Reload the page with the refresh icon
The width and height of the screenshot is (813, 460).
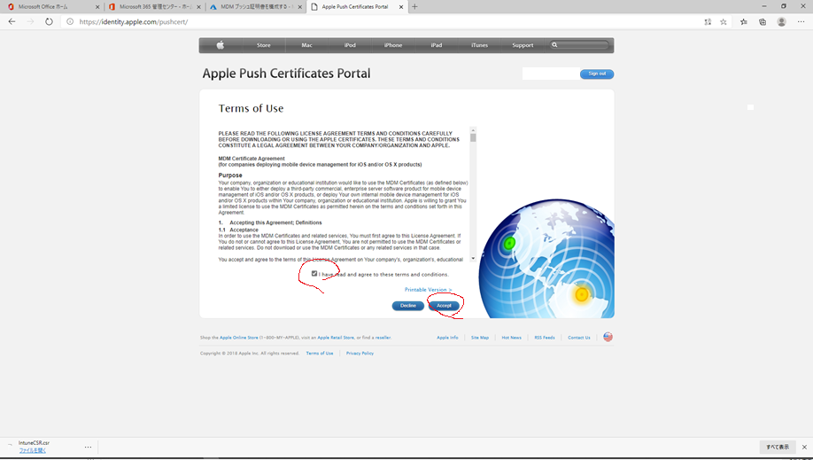(49, 22)
